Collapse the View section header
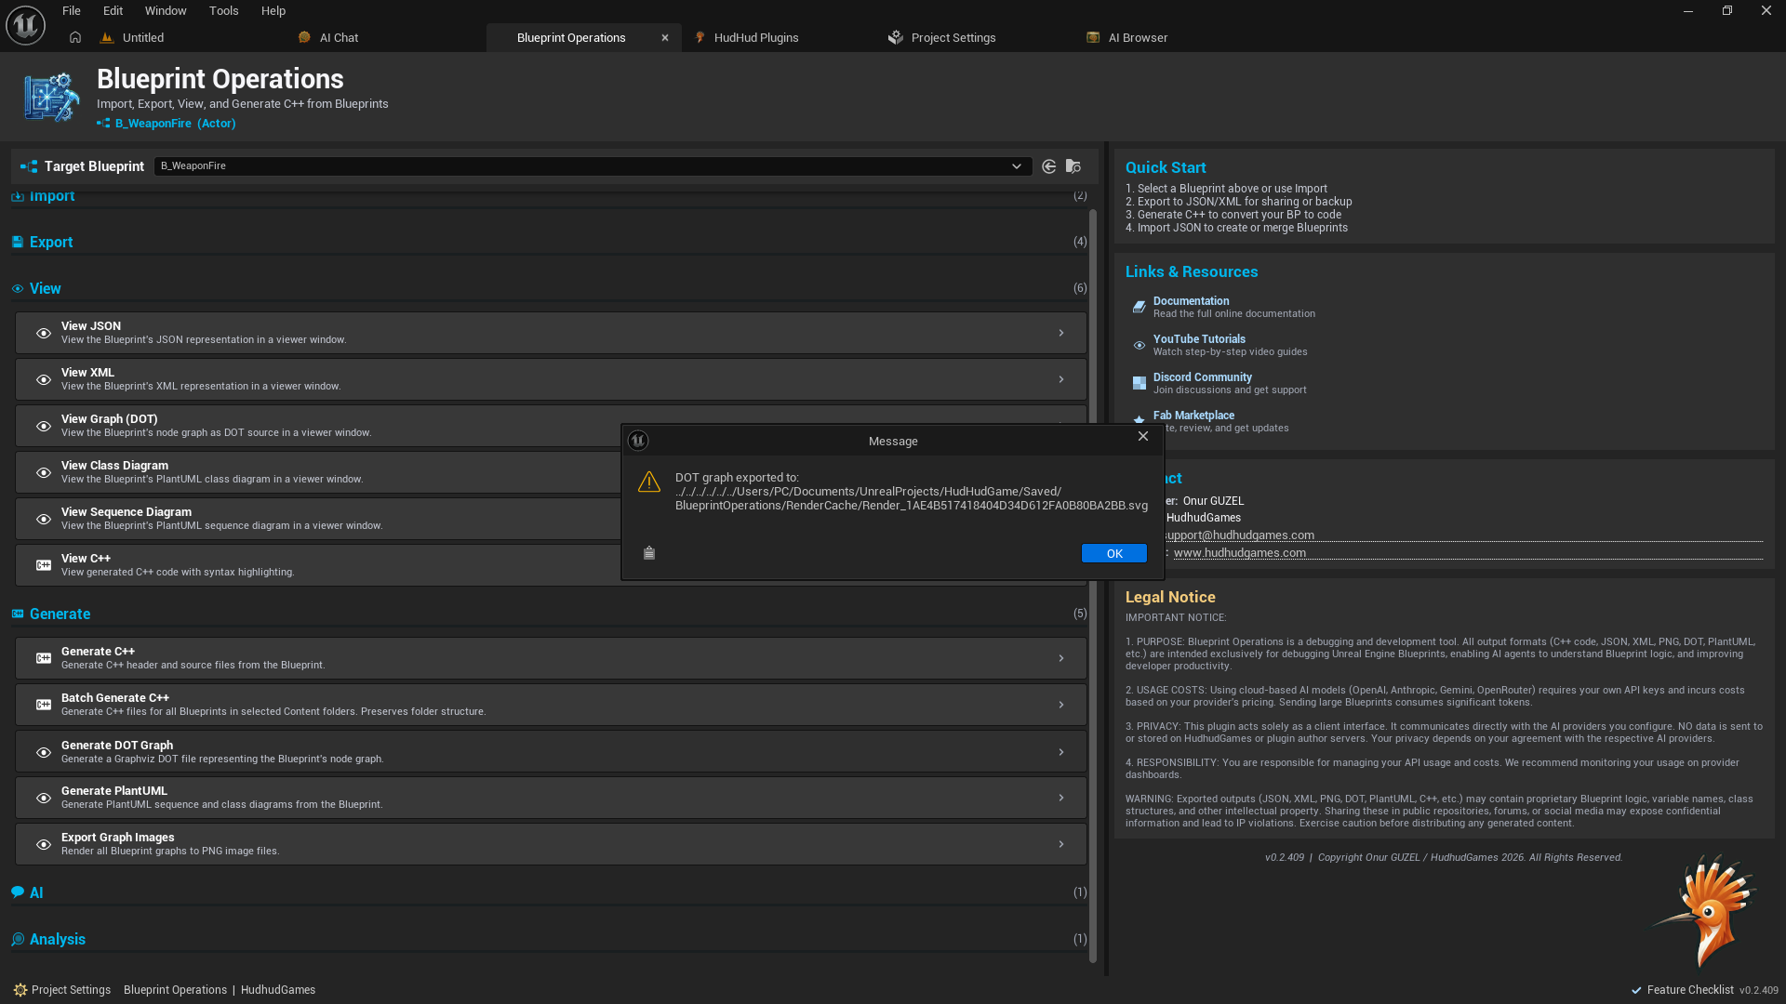Viewport: 1786px width, 1004px height. pyautogui.click(x=45, y=288)
